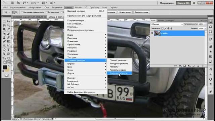The image size is (215, 121).
Task: Choose 'Контурная резкость...' menu item
Action: pos(120,64)
